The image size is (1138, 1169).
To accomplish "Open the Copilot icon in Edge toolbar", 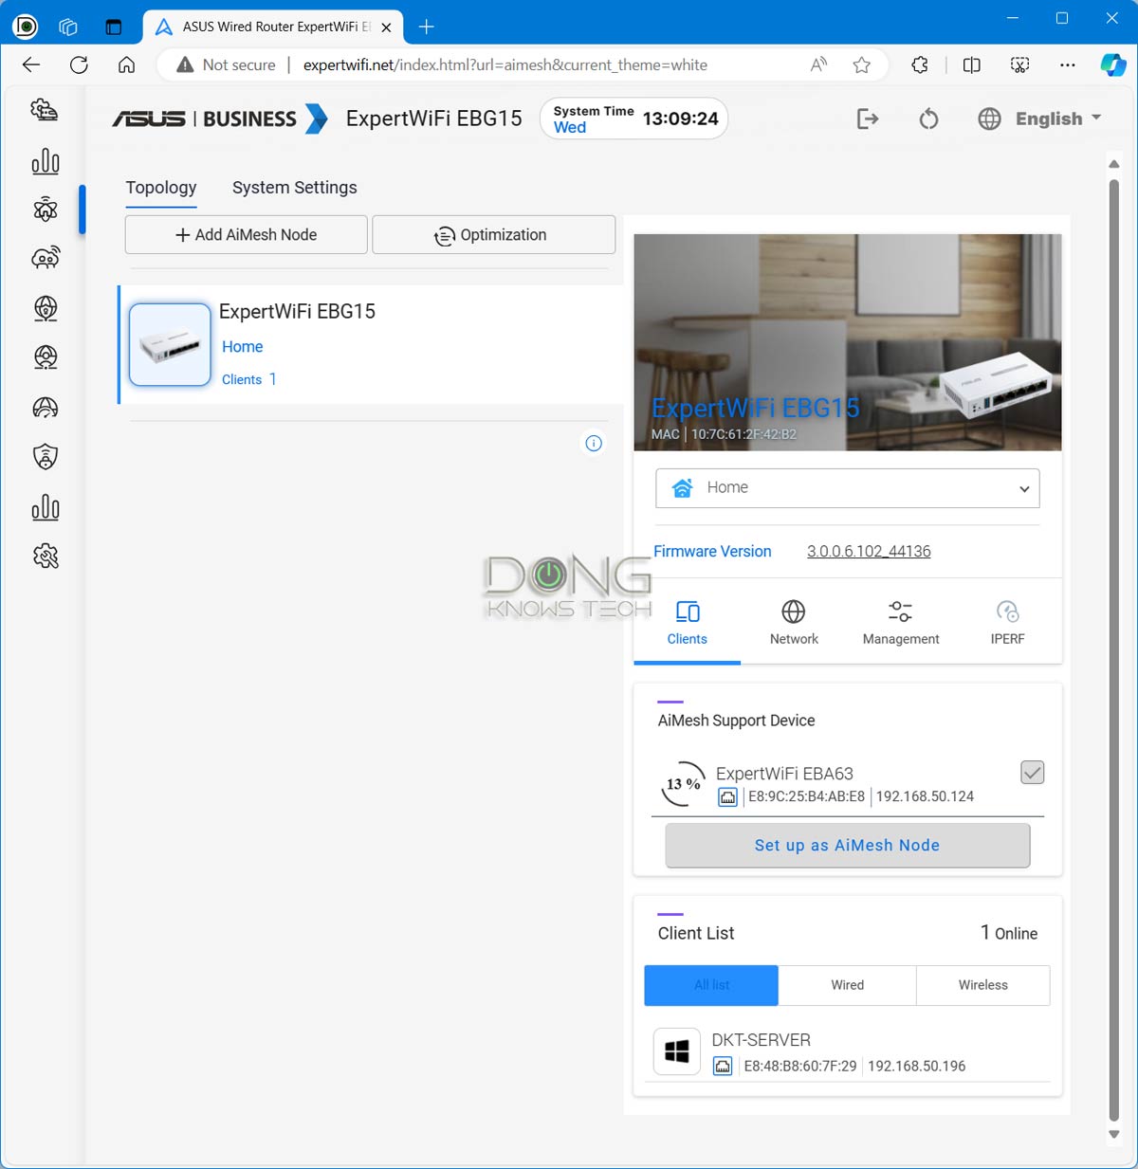I will point(1112,64).
